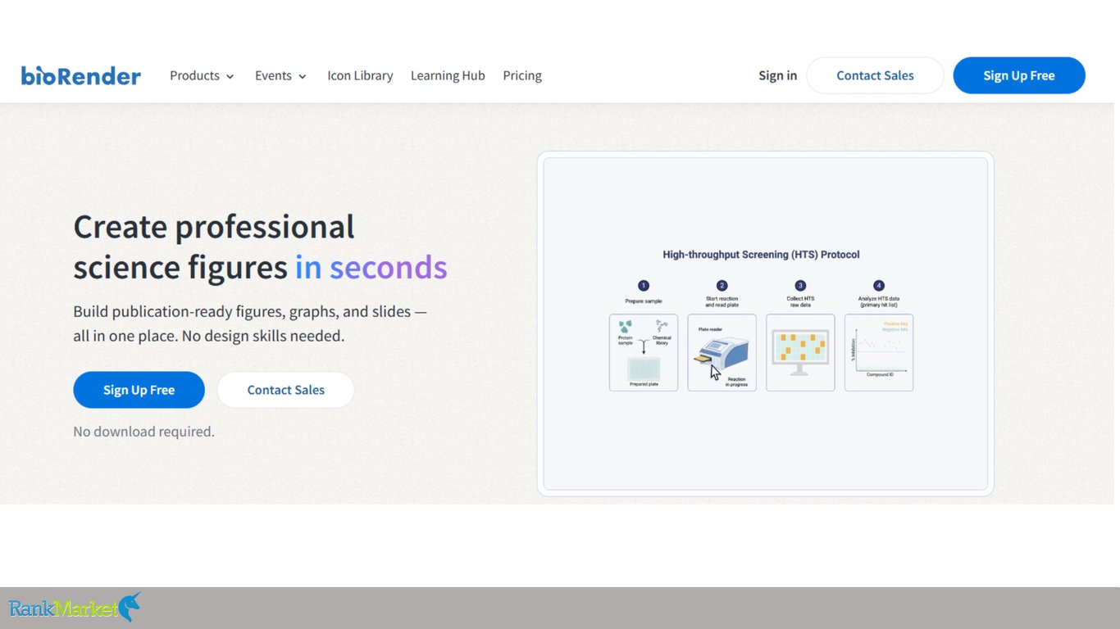Click the Analyze HTS data scatter plot
Image resolution: width=1120 pixels, height=629 pixels.
tap(879, 352)
